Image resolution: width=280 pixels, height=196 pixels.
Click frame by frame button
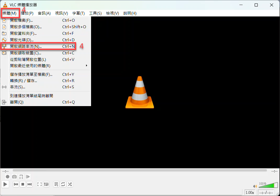pyautogui.click(x=28, y=177)
